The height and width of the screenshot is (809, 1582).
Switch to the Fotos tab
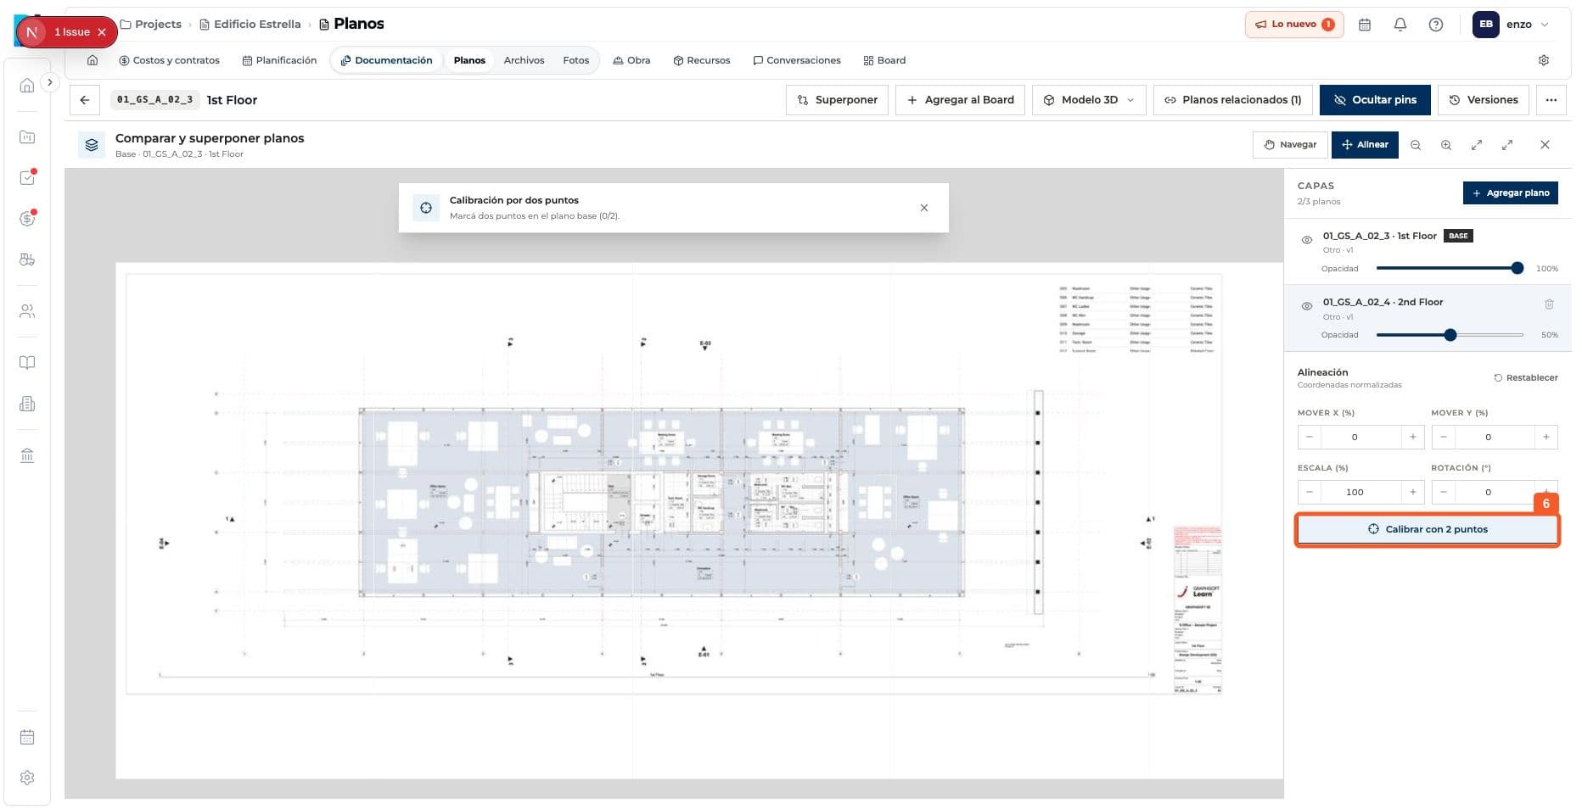[575, 60]
